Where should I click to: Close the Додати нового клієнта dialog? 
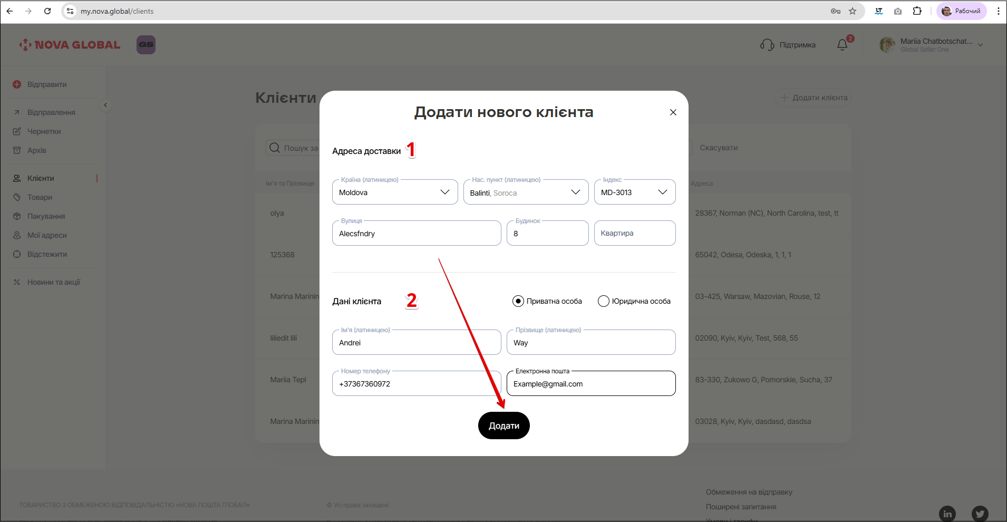coord(673,112)
